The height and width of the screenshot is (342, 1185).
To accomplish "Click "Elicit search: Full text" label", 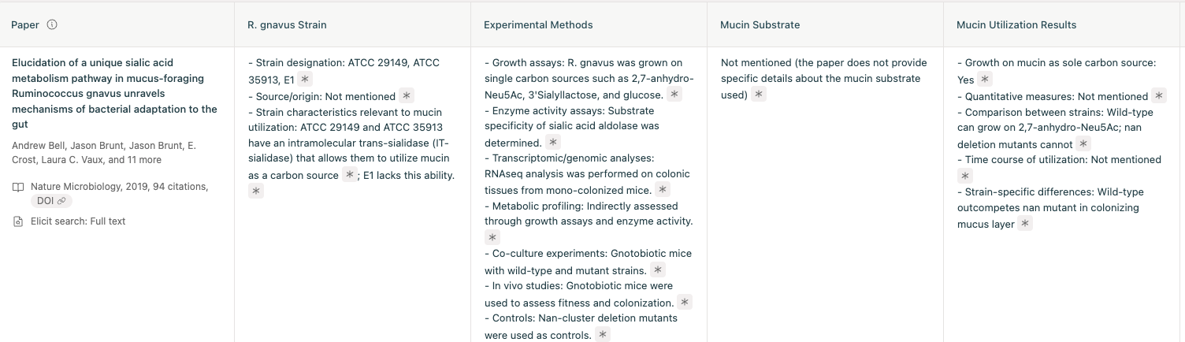I will click(x=78, y=221).
